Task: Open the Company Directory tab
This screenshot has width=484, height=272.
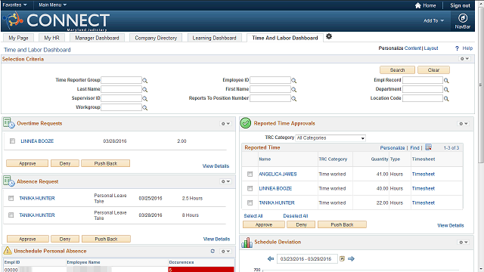Action: point(156,38)
